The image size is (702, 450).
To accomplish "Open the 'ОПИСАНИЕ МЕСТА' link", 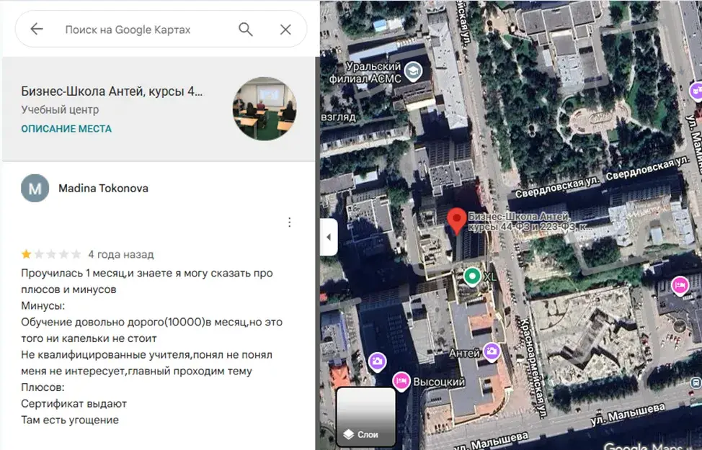I will [x=66, y=129].
